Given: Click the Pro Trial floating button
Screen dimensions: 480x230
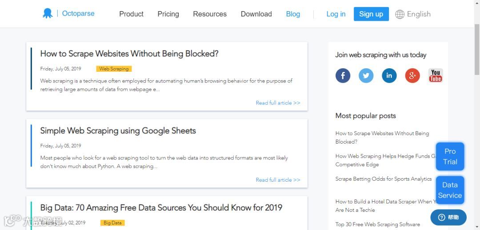Looking at the screenshot, I should click(450, 156).
